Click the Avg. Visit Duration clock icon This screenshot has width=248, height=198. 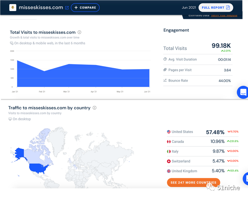point(165,59)
